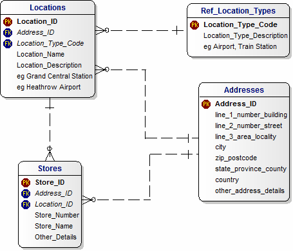The width and height of the screenshot is (293, 251).
Task: Click crow's foot connector beside Location_Description
Action: tap(102, 70)
